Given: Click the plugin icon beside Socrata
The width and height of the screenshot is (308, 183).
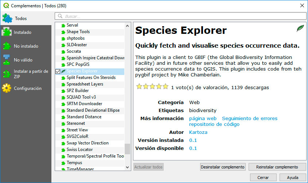Looking at the screenshot, I should click(63, 52).
